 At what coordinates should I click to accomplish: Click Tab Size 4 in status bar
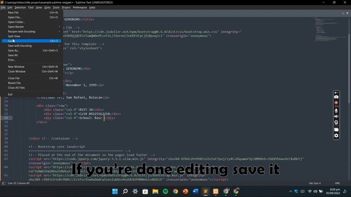click(314, 183)
